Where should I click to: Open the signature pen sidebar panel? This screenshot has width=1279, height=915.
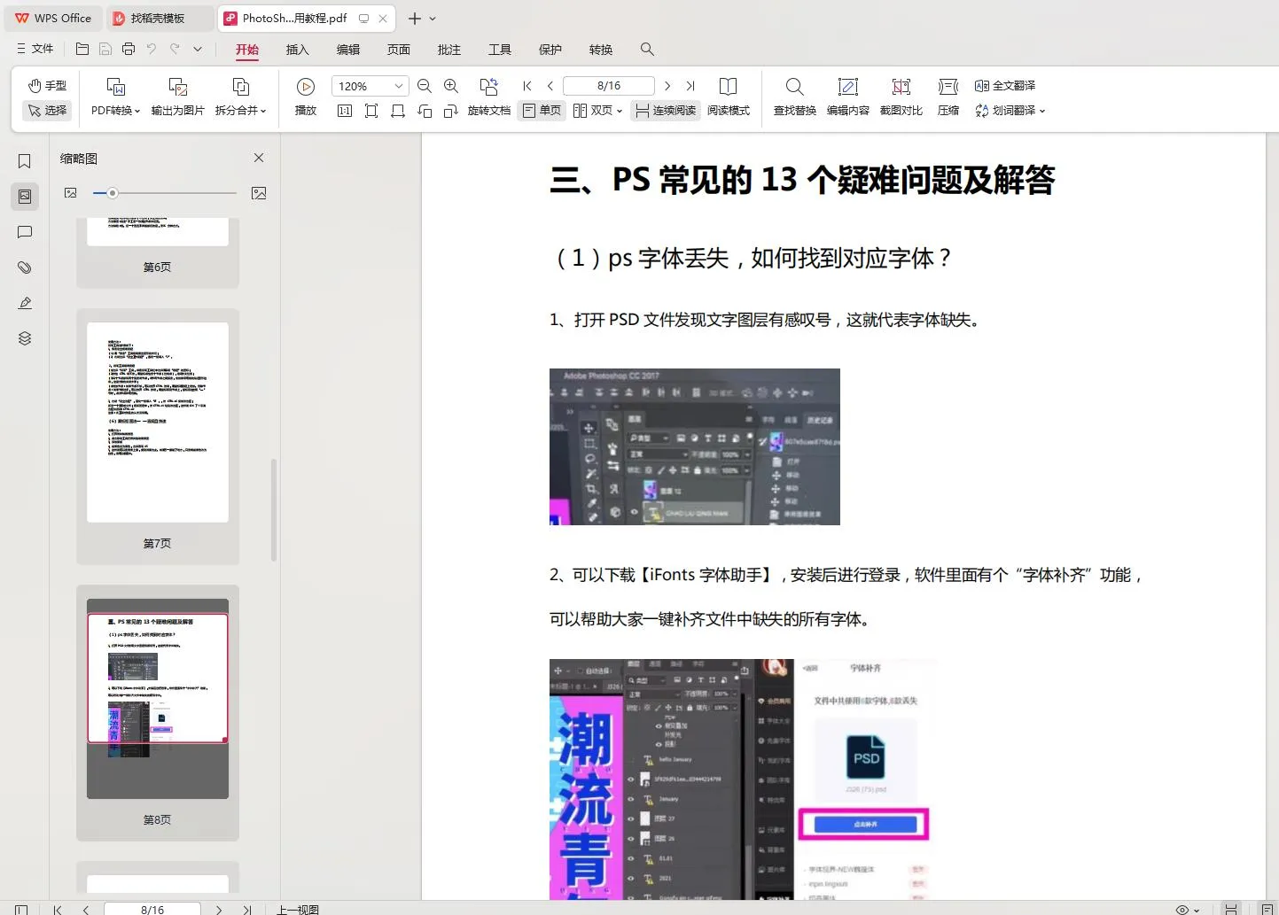coord(25,303)
